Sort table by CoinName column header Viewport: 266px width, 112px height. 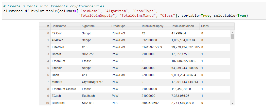click(x=65, y=26)
